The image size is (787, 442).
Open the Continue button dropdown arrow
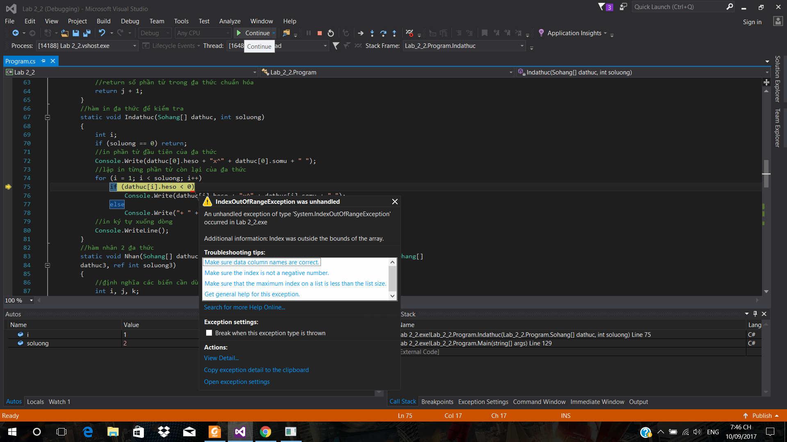(x=273, y=33)
